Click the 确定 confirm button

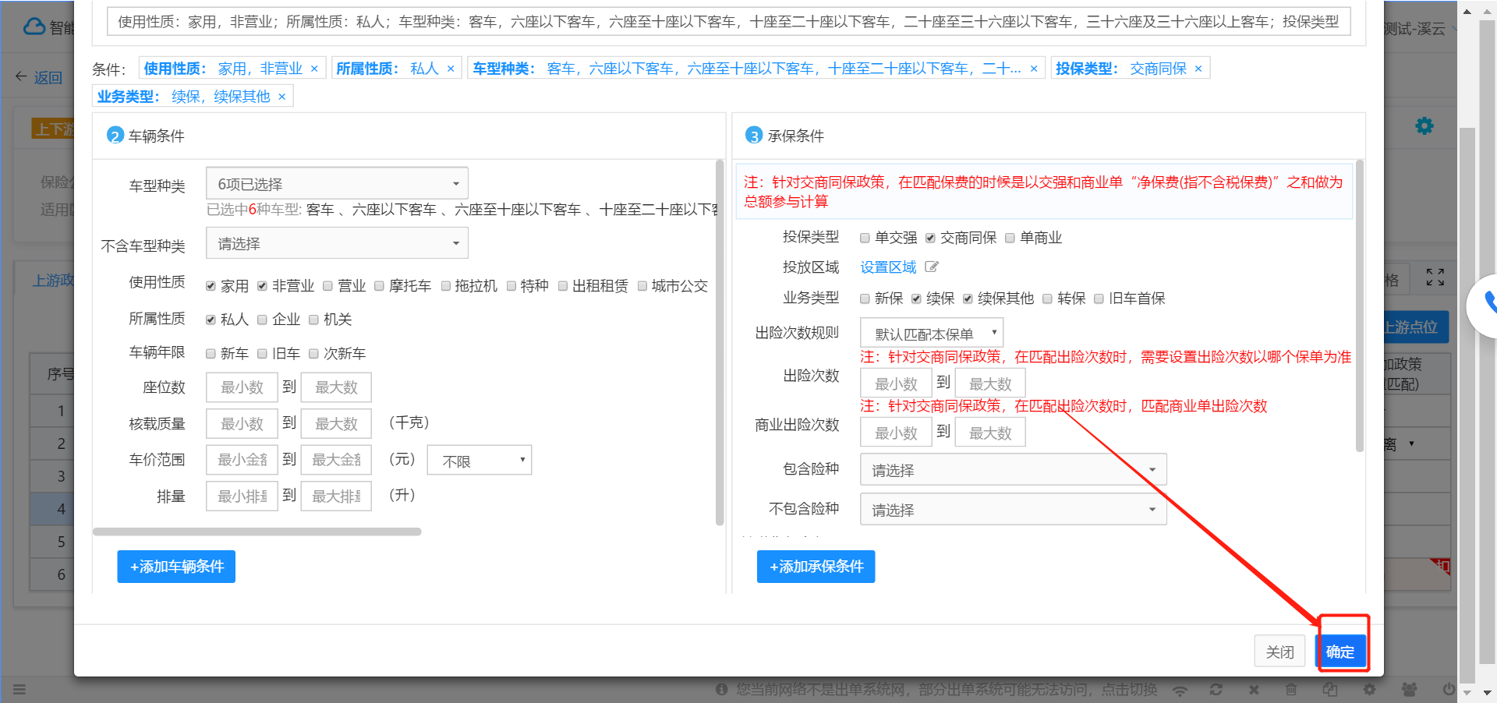1340,652
